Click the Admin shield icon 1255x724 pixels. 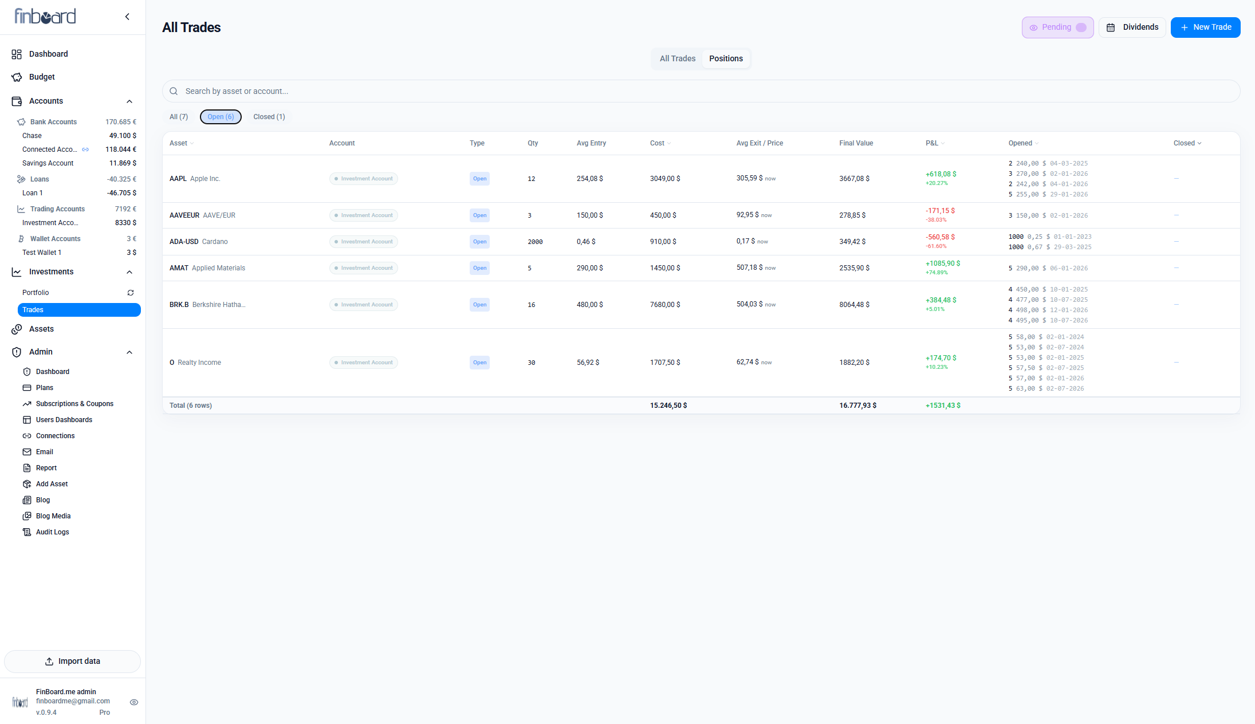(x=17, y=352)
